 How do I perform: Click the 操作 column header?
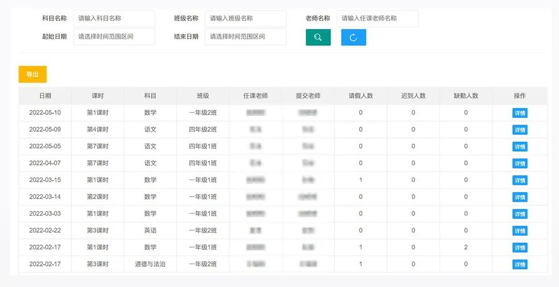click(x=520, y=96)
